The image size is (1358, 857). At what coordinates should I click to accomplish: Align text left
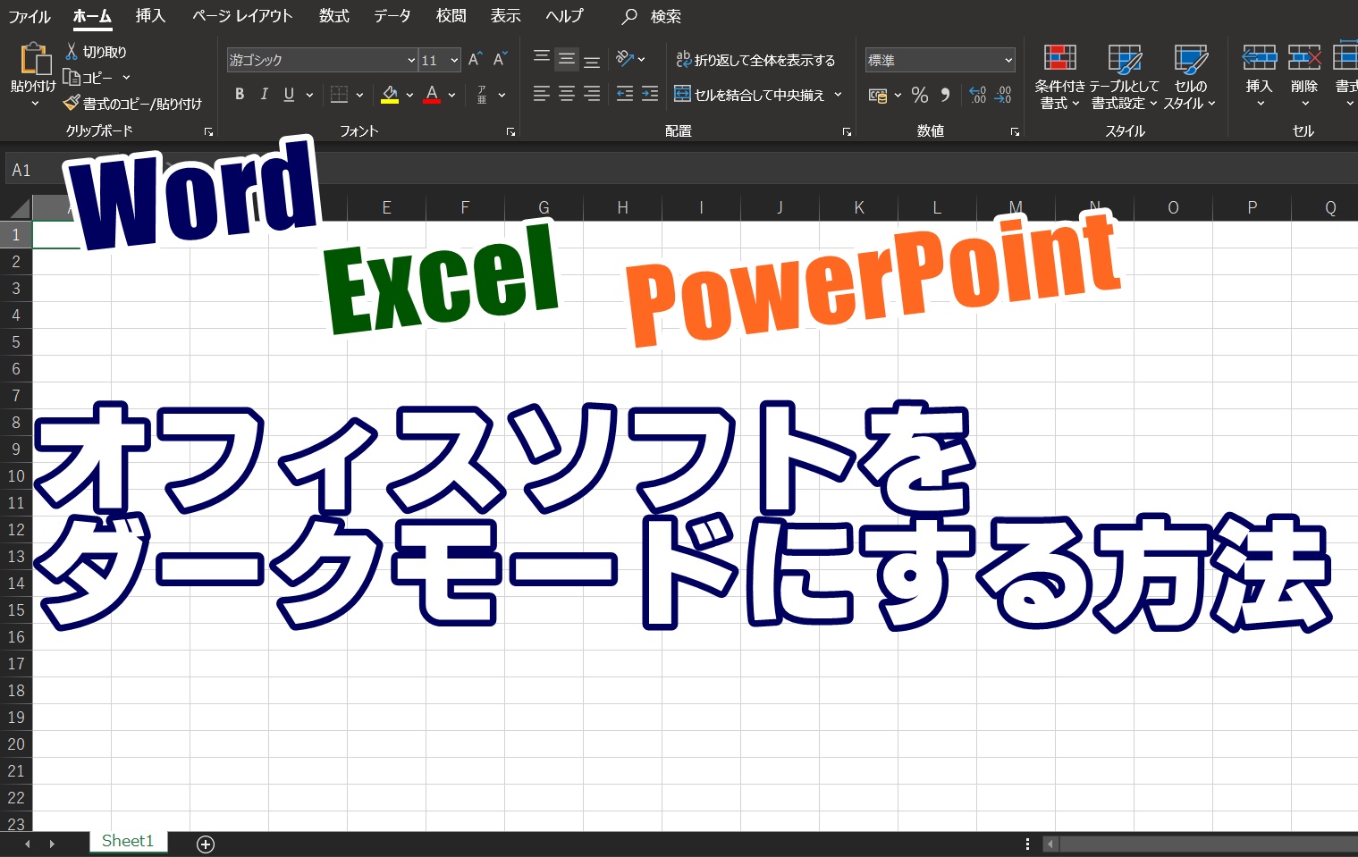(x=542, y=94)
